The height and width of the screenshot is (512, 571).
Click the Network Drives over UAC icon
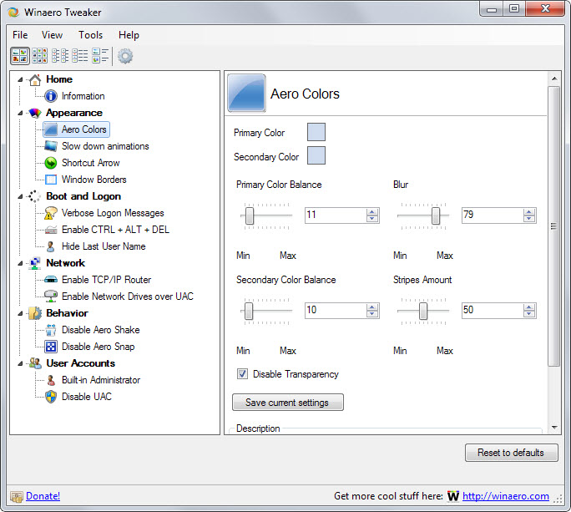pyautogui.click(x=51, y=297)
